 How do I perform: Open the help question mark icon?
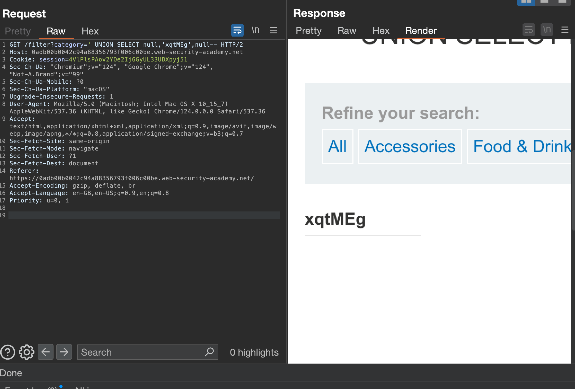[8, 352]
